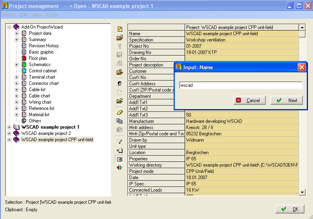Click the Control cabinet cyan page icon

(x=24, y=71)
